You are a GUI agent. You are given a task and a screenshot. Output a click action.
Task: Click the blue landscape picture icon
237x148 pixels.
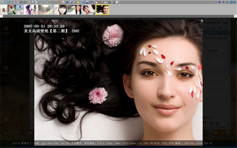pos(87,2)
